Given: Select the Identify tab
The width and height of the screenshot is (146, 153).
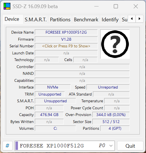Looking at the screenshot, I should pos(110,19).
